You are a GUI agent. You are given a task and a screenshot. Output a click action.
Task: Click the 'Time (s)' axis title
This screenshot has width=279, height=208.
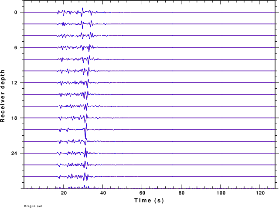[x=149, y=200]
